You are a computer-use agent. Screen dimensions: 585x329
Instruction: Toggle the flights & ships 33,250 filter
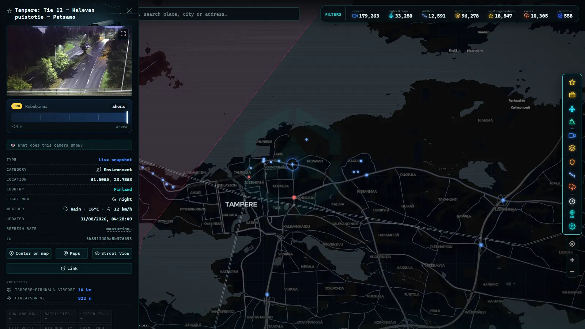click(x=400, y=14)
